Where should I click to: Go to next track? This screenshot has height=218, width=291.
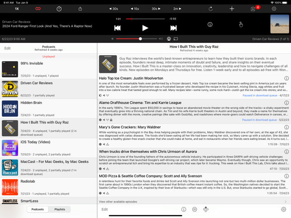click(173, 28)
